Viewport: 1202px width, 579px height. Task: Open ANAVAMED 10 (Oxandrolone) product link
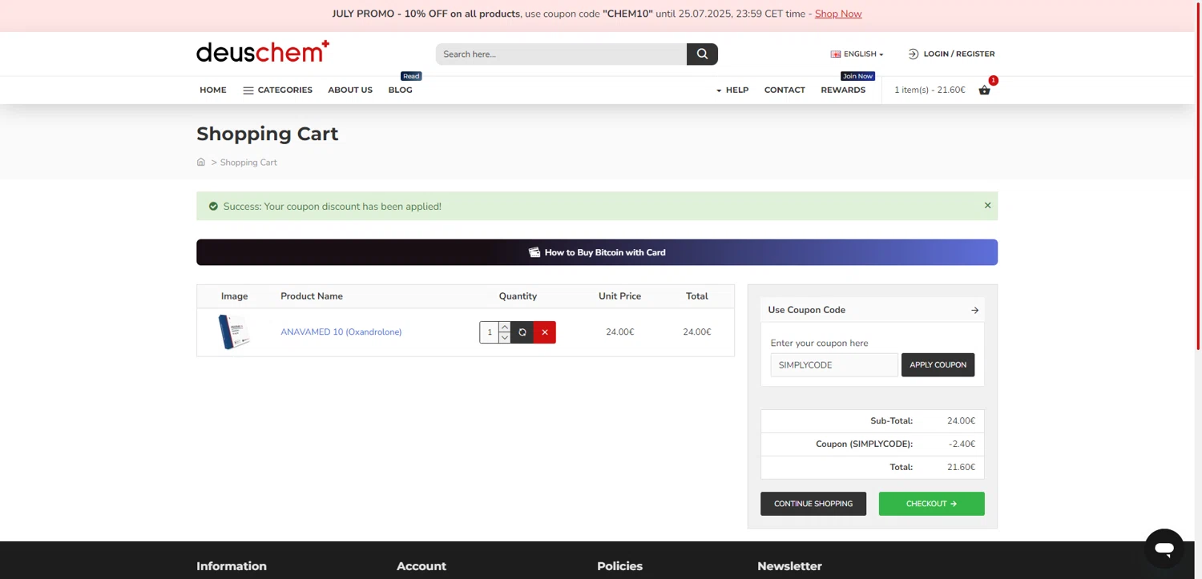341,332
